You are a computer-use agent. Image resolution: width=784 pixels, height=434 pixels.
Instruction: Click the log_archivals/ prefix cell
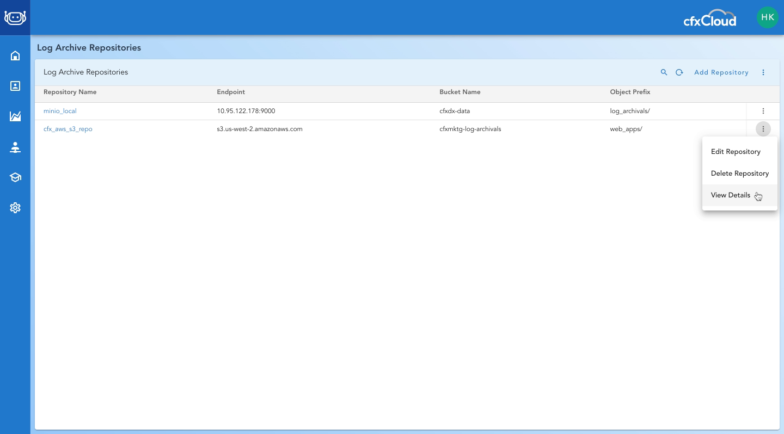tap(630, 111)
